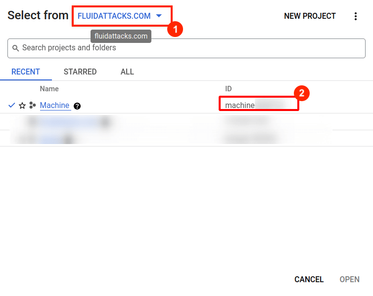Click the help icon next to Machine
This screenshot has width=373, height=296.
[x=77, y=106]
